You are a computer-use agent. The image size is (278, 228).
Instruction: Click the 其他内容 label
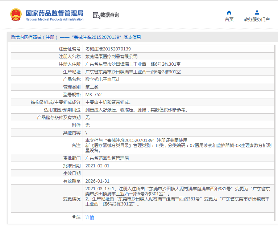coord(72,133)
